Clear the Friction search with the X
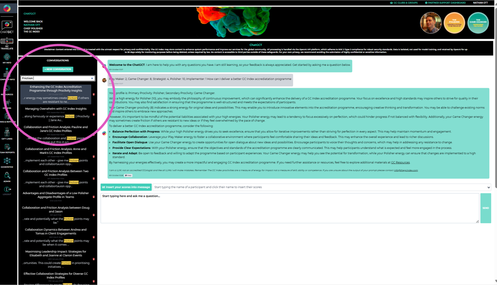 click(x=92, y=78)
